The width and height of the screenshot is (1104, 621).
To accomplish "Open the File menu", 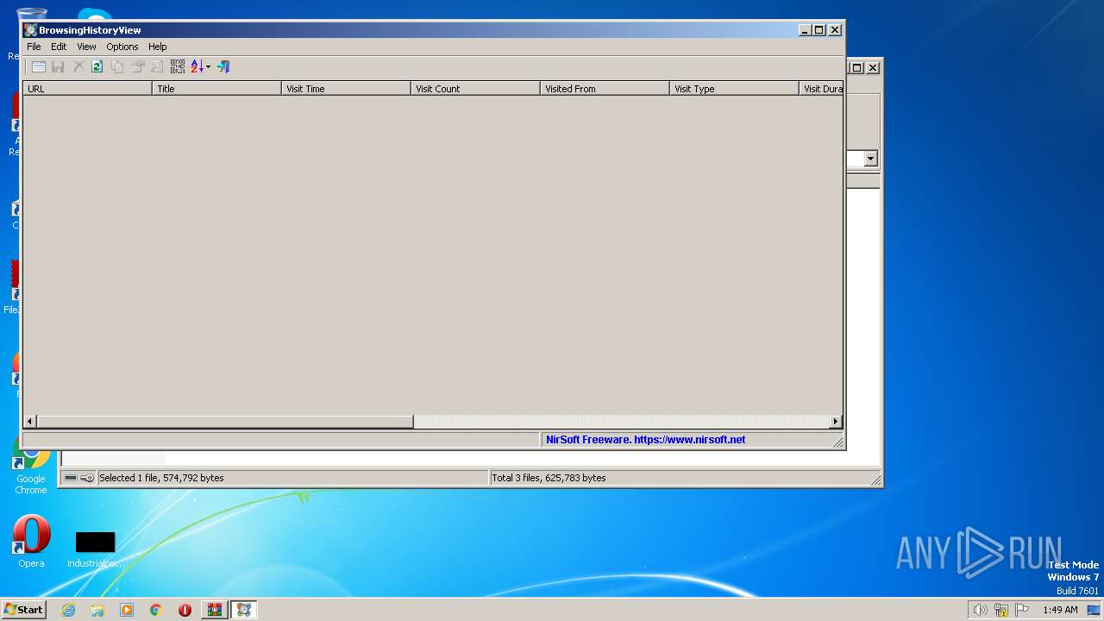I will pos(34,47).
